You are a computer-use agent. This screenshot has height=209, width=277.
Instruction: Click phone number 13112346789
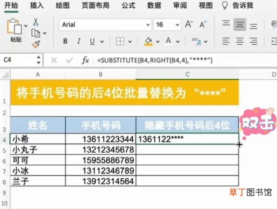click(101, 171)
